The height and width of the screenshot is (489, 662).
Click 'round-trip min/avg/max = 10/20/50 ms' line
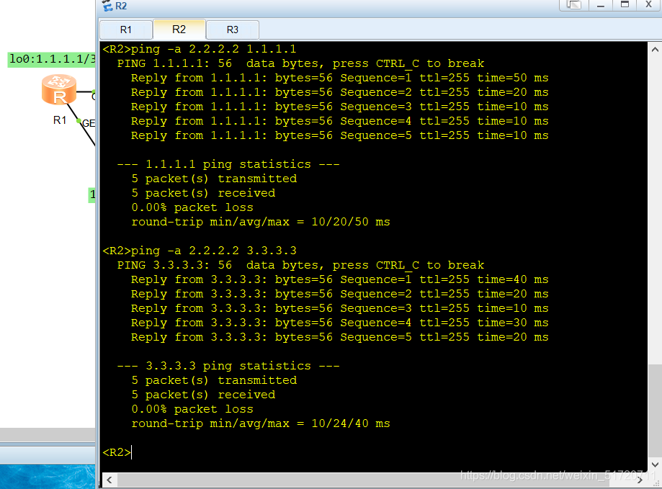click(x=261, y=222)
